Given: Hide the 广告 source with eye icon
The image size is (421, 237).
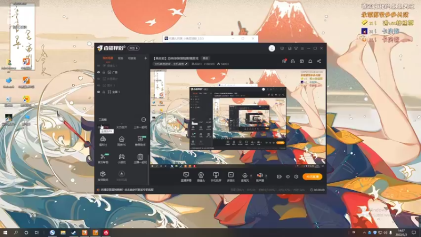Looking at the screenshot, I should click(x=98, y=72).
